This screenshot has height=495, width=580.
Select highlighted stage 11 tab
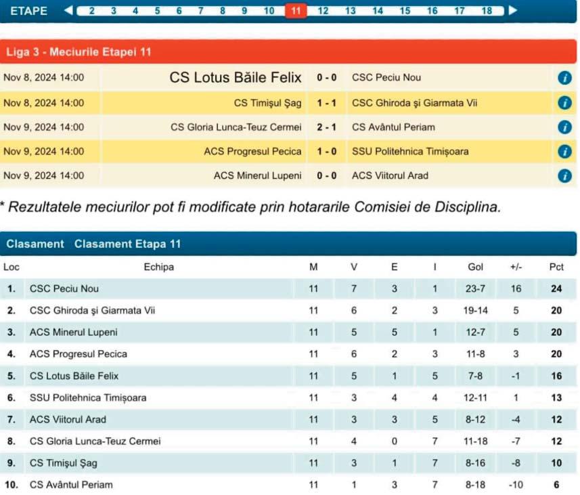[296, 11]
